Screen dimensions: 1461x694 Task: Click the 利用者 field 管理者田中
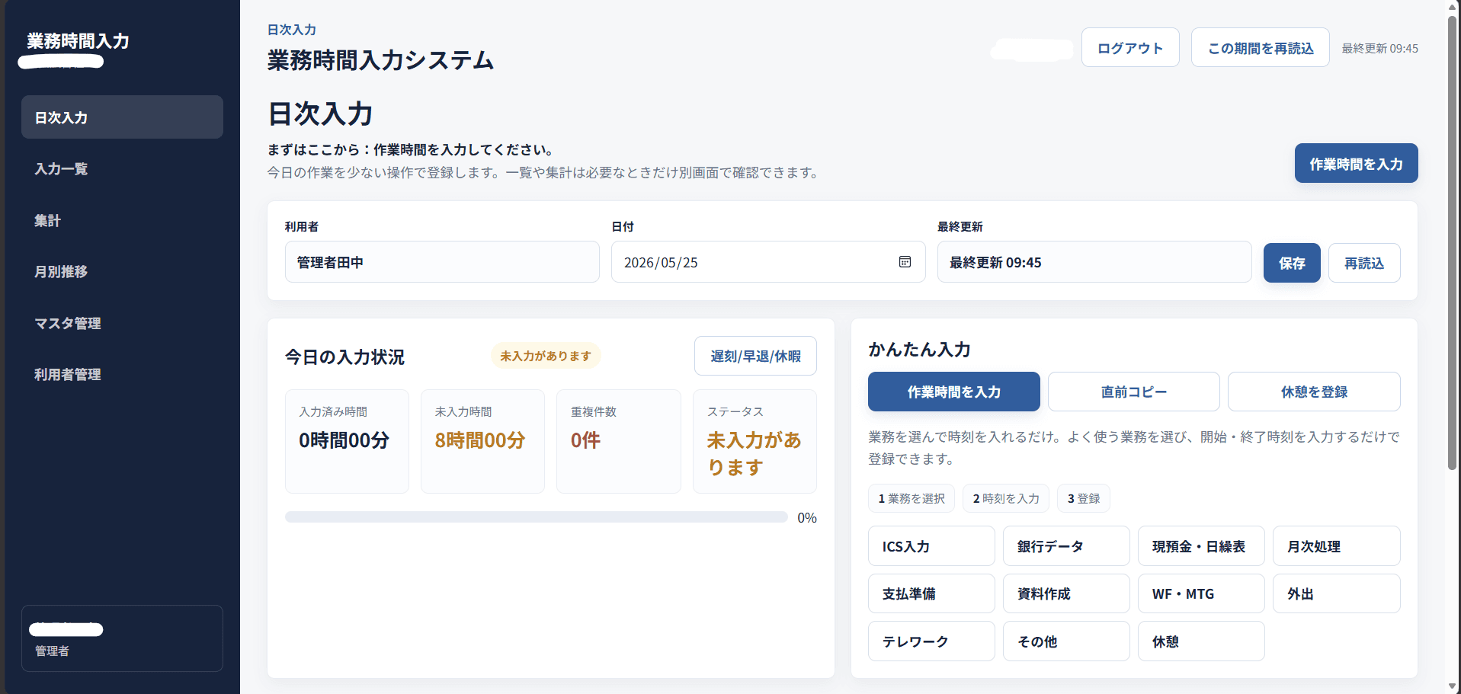[442, 262]
